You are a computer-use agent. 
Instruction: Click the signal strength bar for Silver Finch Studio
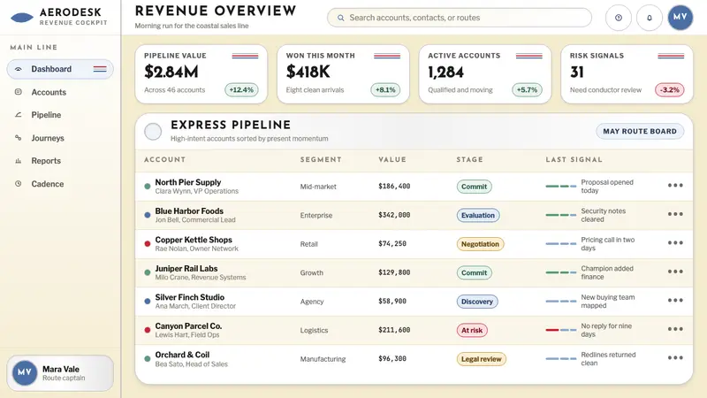click(560, 302)
